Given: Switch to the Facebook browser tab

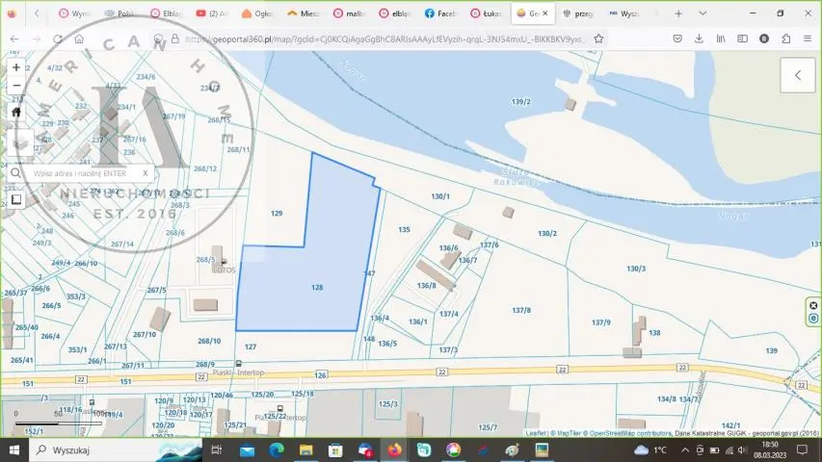Looking at the screenshot, I should (x=439, y=13).
